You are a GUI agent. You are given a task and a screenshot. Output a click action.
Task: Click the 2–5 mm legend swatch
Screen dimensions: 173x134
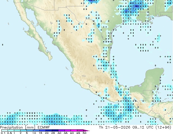(23, 130)
